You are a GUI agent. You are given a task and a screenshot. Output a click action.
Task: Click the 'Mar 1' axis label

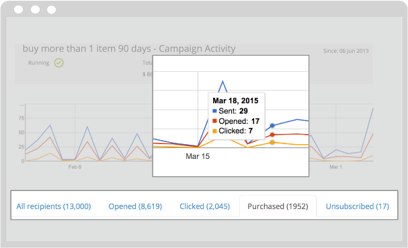tap(335, 167)
